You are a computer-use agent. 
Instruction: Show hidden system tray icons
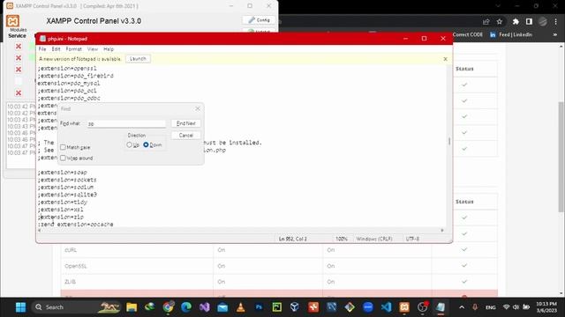click(462, 307)
